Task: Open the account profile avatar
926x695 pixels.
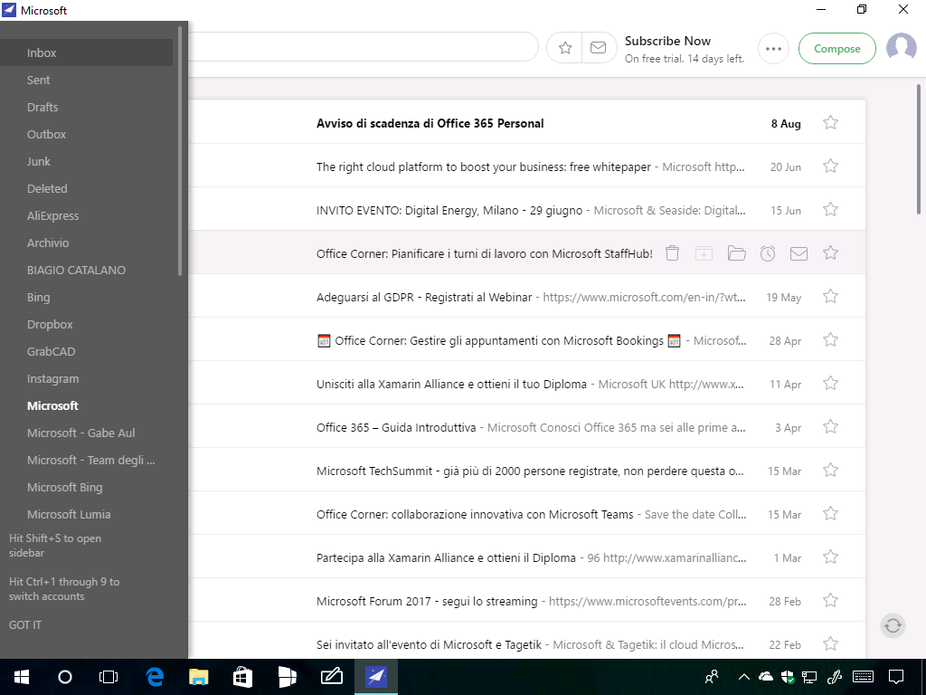Action: click(x=902, y=47)
